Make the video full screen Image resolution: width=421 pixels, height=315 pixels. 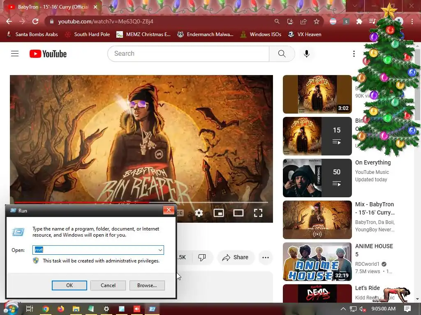258,213
